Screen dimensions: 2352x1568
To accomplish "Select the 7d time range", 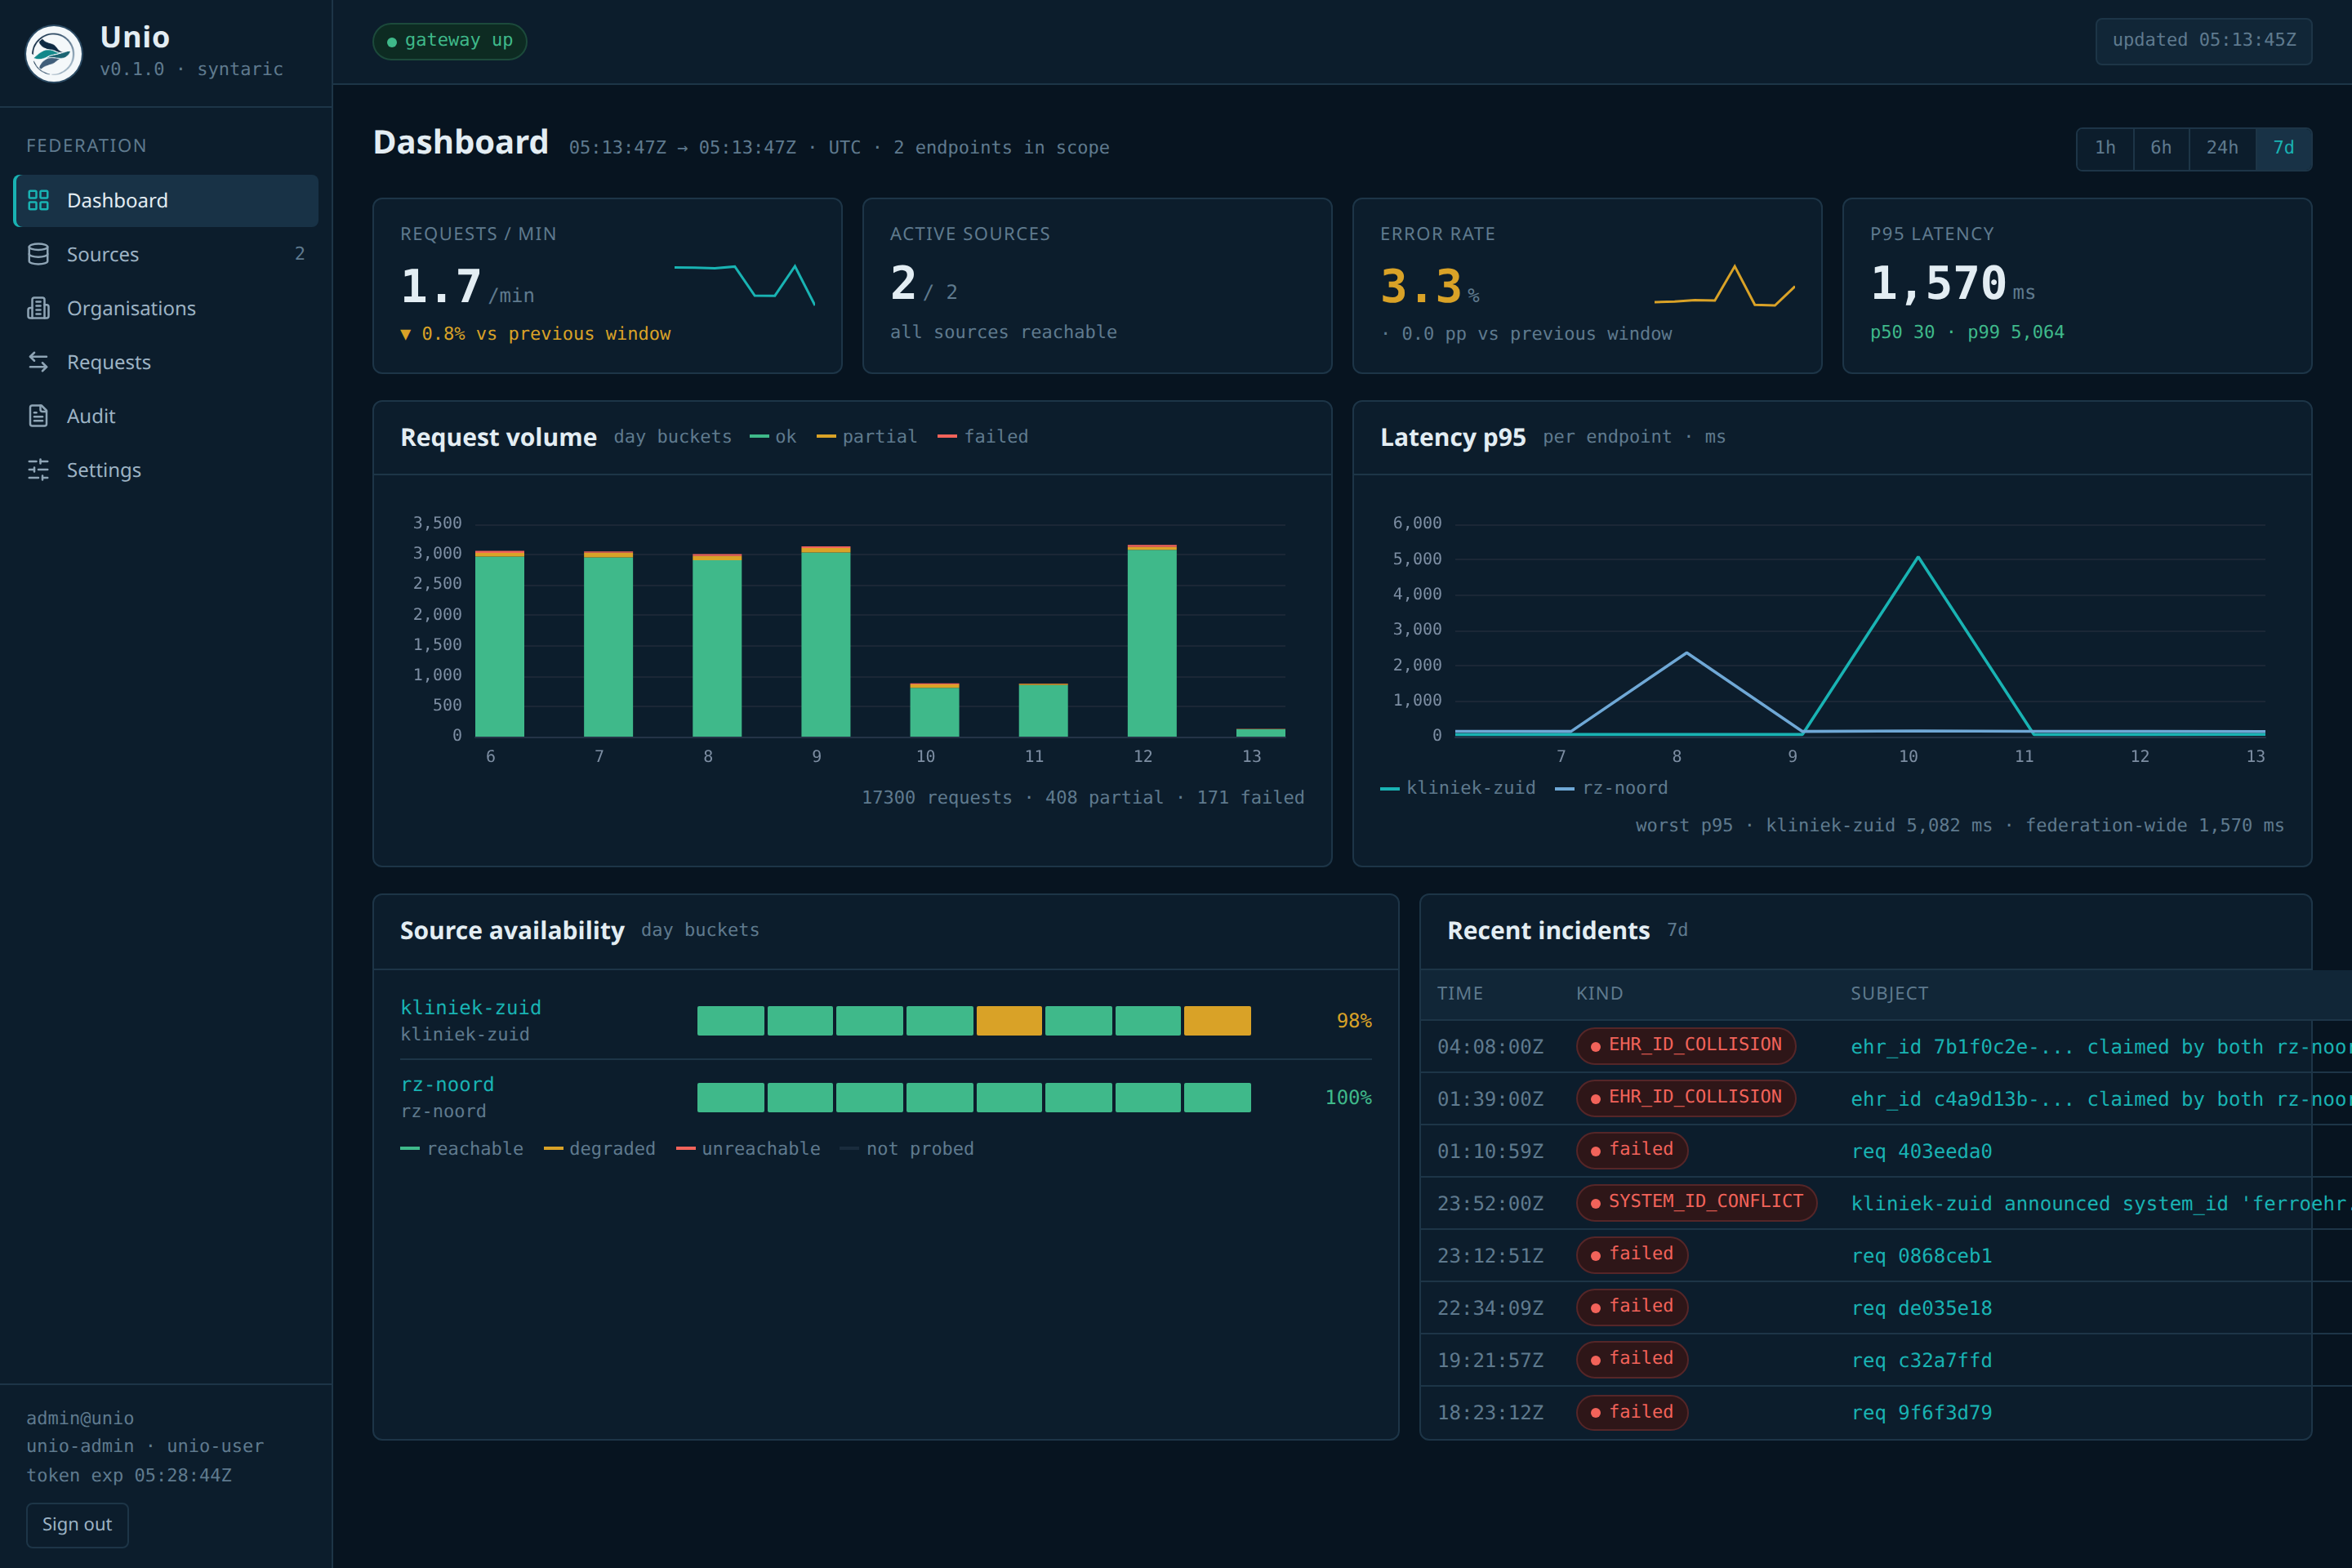I will click(2283, 148).
